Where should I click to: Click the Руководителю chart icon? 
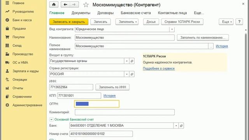tap(7, 11)
